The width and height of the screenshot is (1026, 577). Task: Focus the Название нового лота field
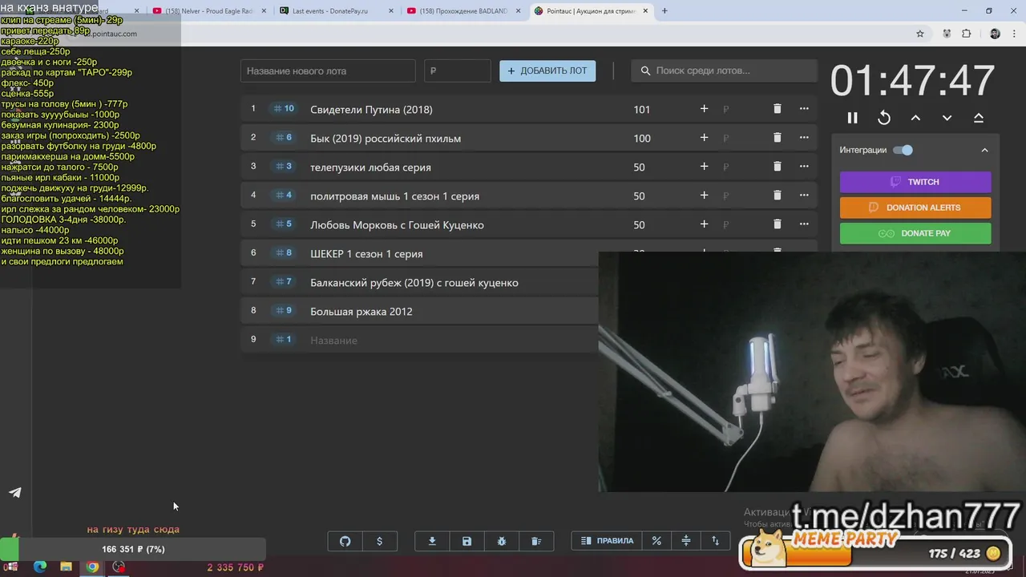pos(328,71)
